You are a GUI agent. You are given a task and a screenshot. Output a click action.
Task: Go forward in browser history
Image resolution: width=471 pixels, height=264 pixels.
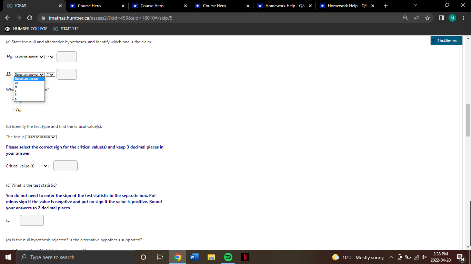coord(19,18)
